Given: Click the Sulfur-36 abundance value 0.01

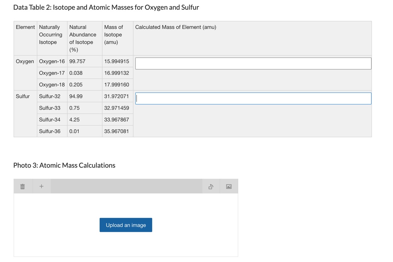Looking at the screenshot, I should (x=73, y=131).
